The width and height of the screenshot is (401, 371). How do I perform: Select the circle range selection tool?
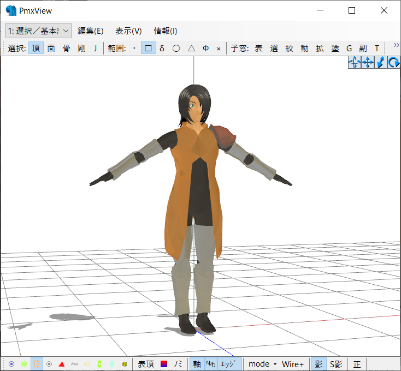pos(176,48)
